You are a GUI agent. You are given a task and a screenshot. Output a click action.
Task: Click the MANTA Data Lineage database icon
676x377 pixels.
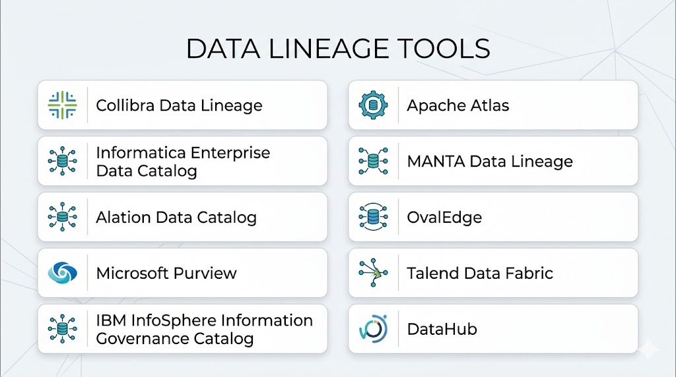(374, 161)
